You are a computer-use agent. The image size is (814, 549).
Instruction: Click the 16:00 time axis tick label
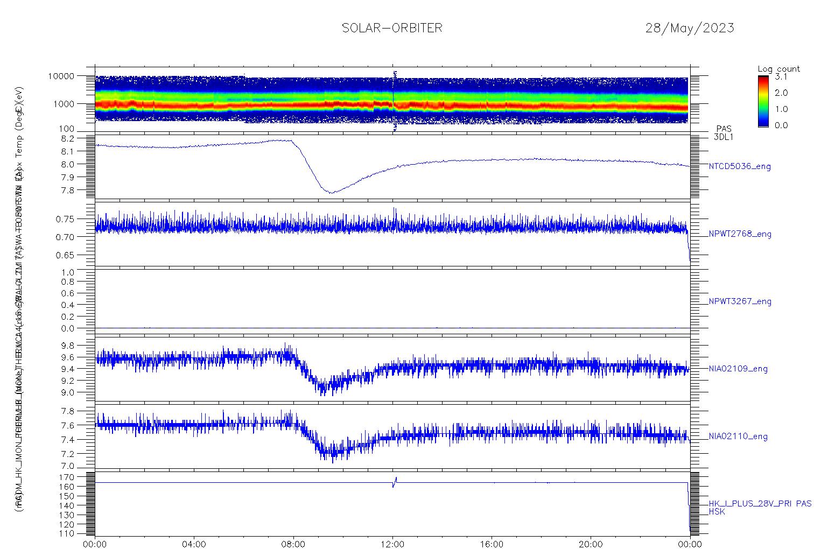click(x=492, y=544)
